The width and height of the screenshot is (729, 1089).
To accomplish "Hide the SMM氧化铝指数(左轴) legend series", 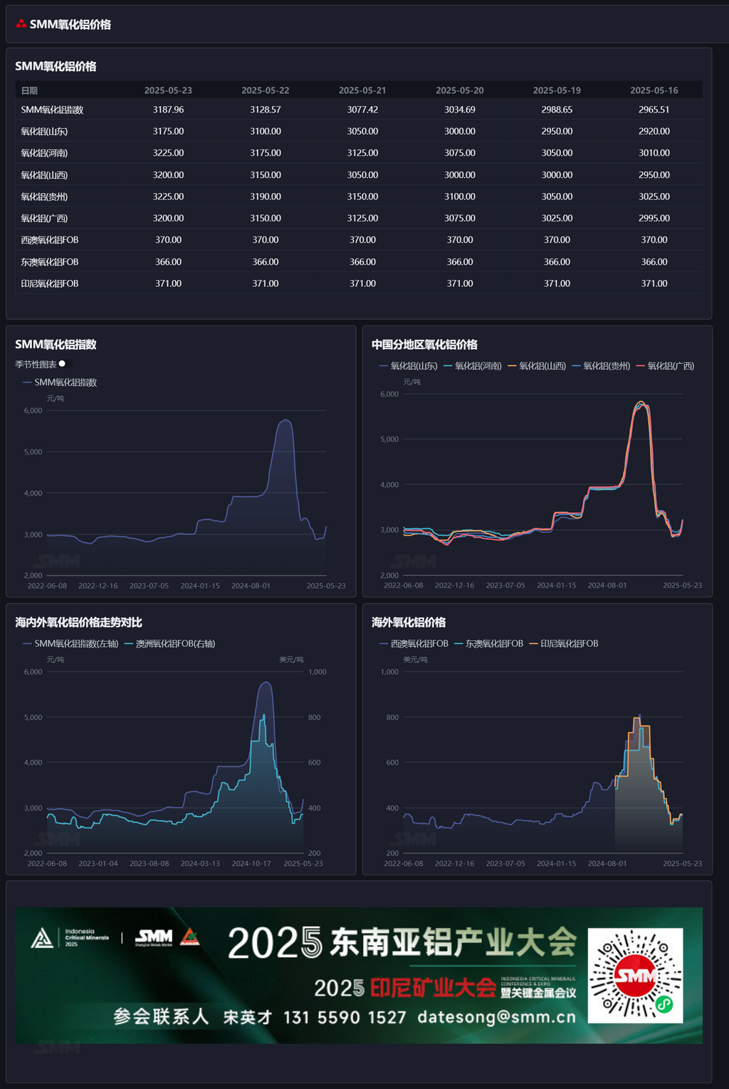I will pos(70,644).
